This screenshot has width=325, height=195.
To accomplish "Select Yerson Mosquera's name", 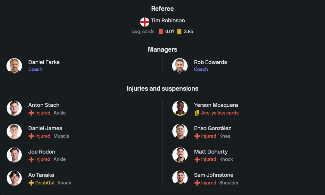I will [216, 105].
